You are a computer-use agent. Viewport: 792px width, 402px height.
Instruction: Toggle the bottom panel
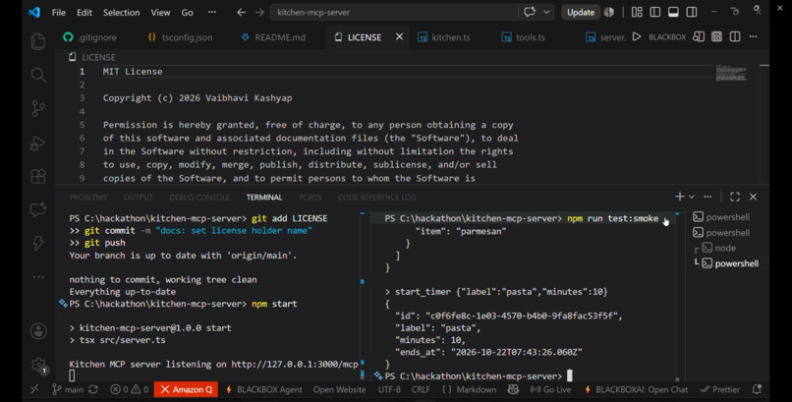point(673,12)
